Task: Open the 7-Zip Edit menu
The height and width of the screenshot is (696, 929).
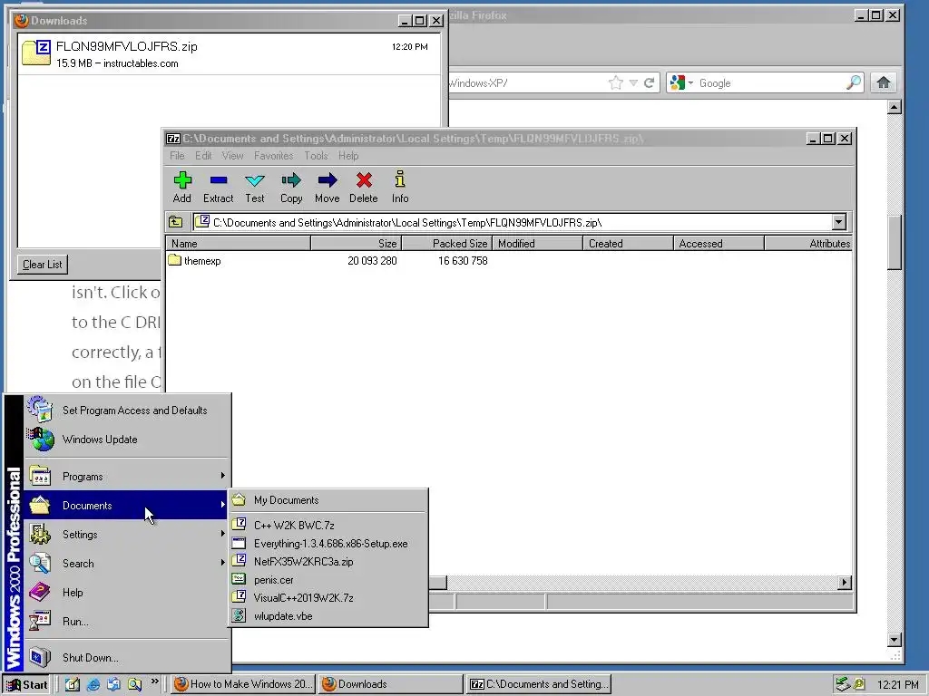Action: click(x=203, y=156)
